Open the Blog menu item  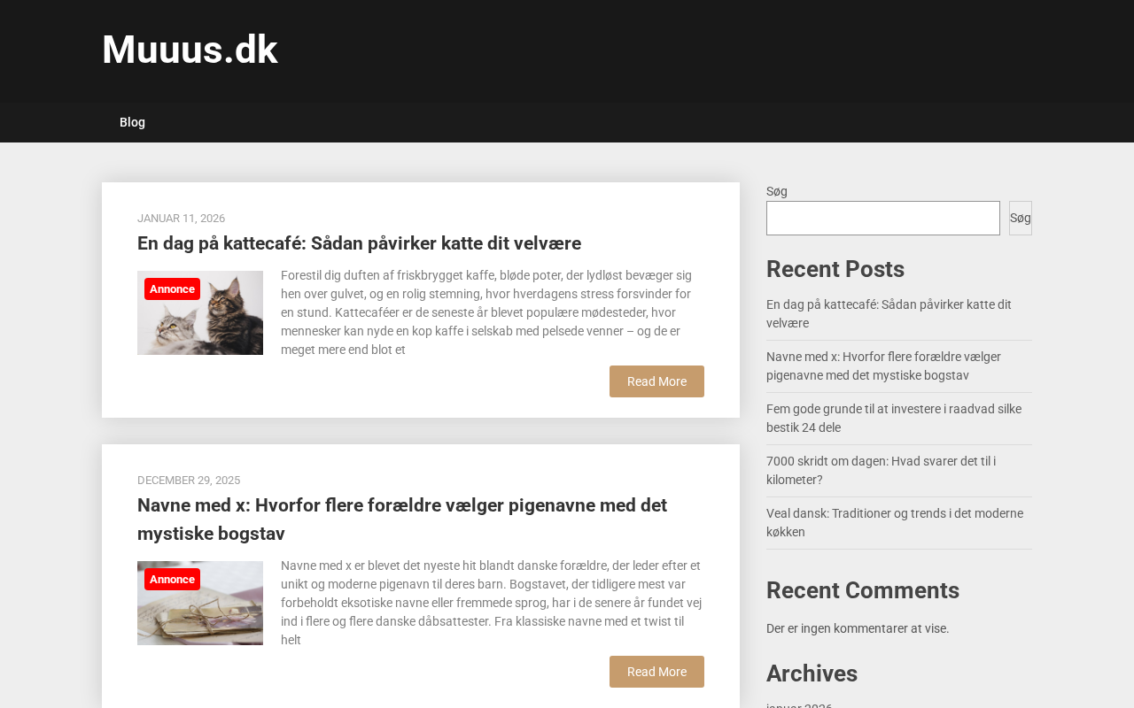click(132, 122)
